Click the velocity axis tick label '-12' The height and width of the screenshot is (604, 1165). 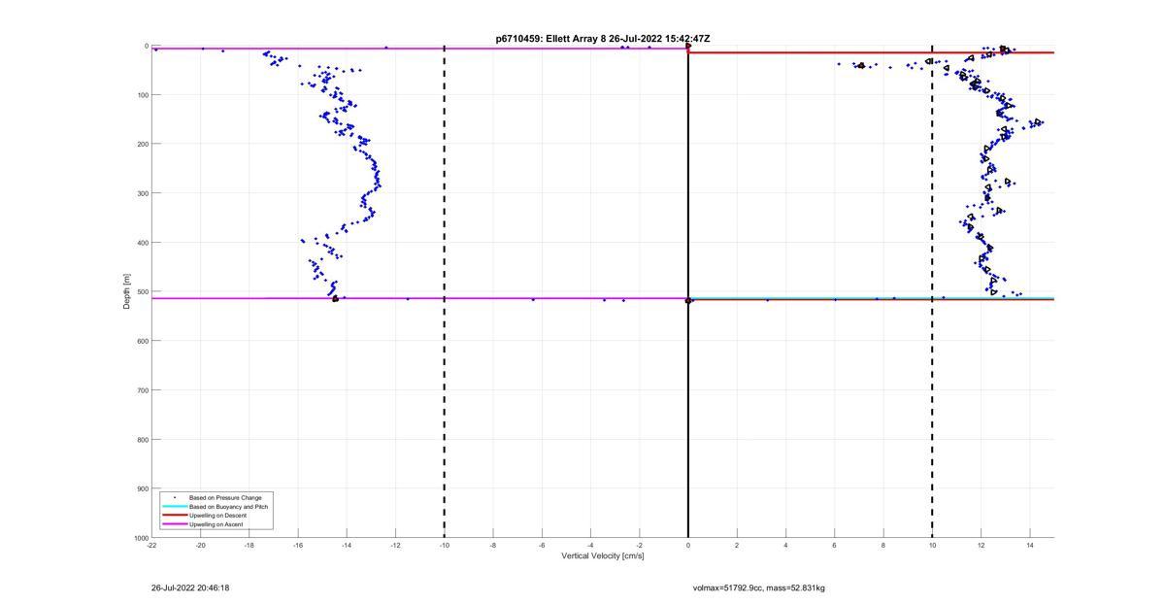pyautogui.click(x=395, y=546)
